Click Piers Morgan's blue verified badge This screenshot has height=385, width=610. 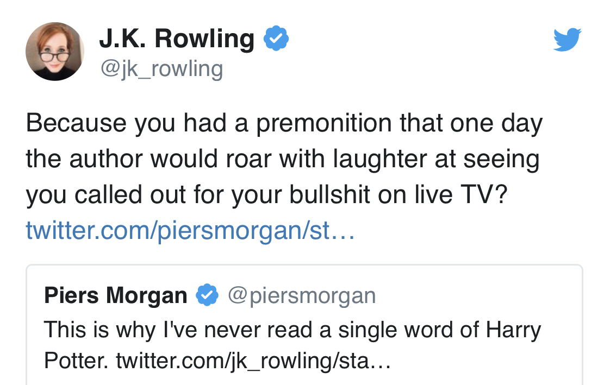pos(207,295)
